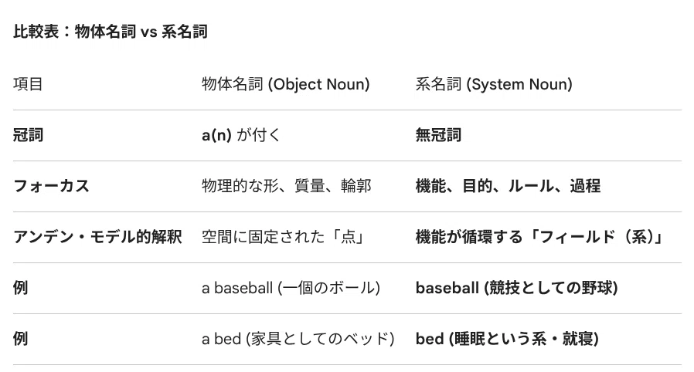Click the bed (睡眠という系・就寝) cell
Image resolution: width=694 pixels, height=372 pixels.
(x=507, y=340)
